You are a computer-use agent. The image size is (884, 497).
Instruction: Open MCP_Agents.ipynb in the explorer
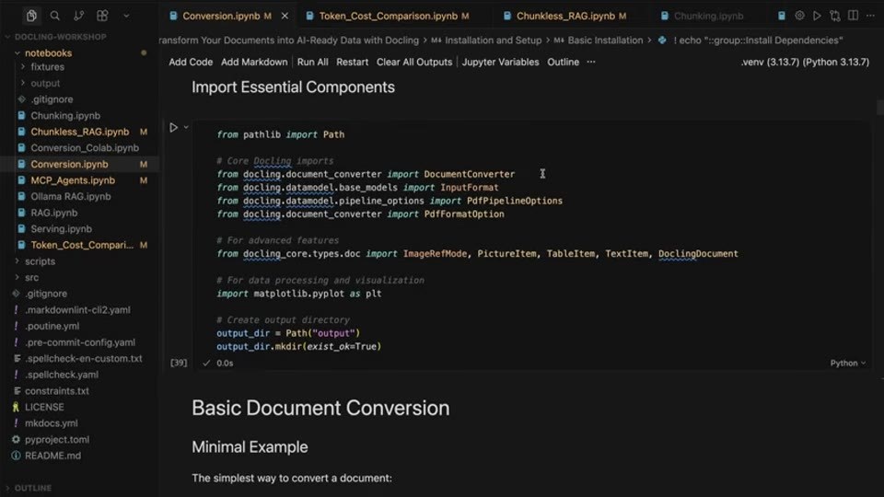[x=73, y=180]
